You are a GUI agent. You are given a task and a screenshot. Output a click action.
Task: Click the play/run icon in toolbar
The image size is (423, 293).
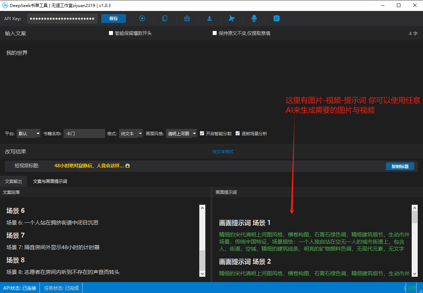tap(142, 18)
